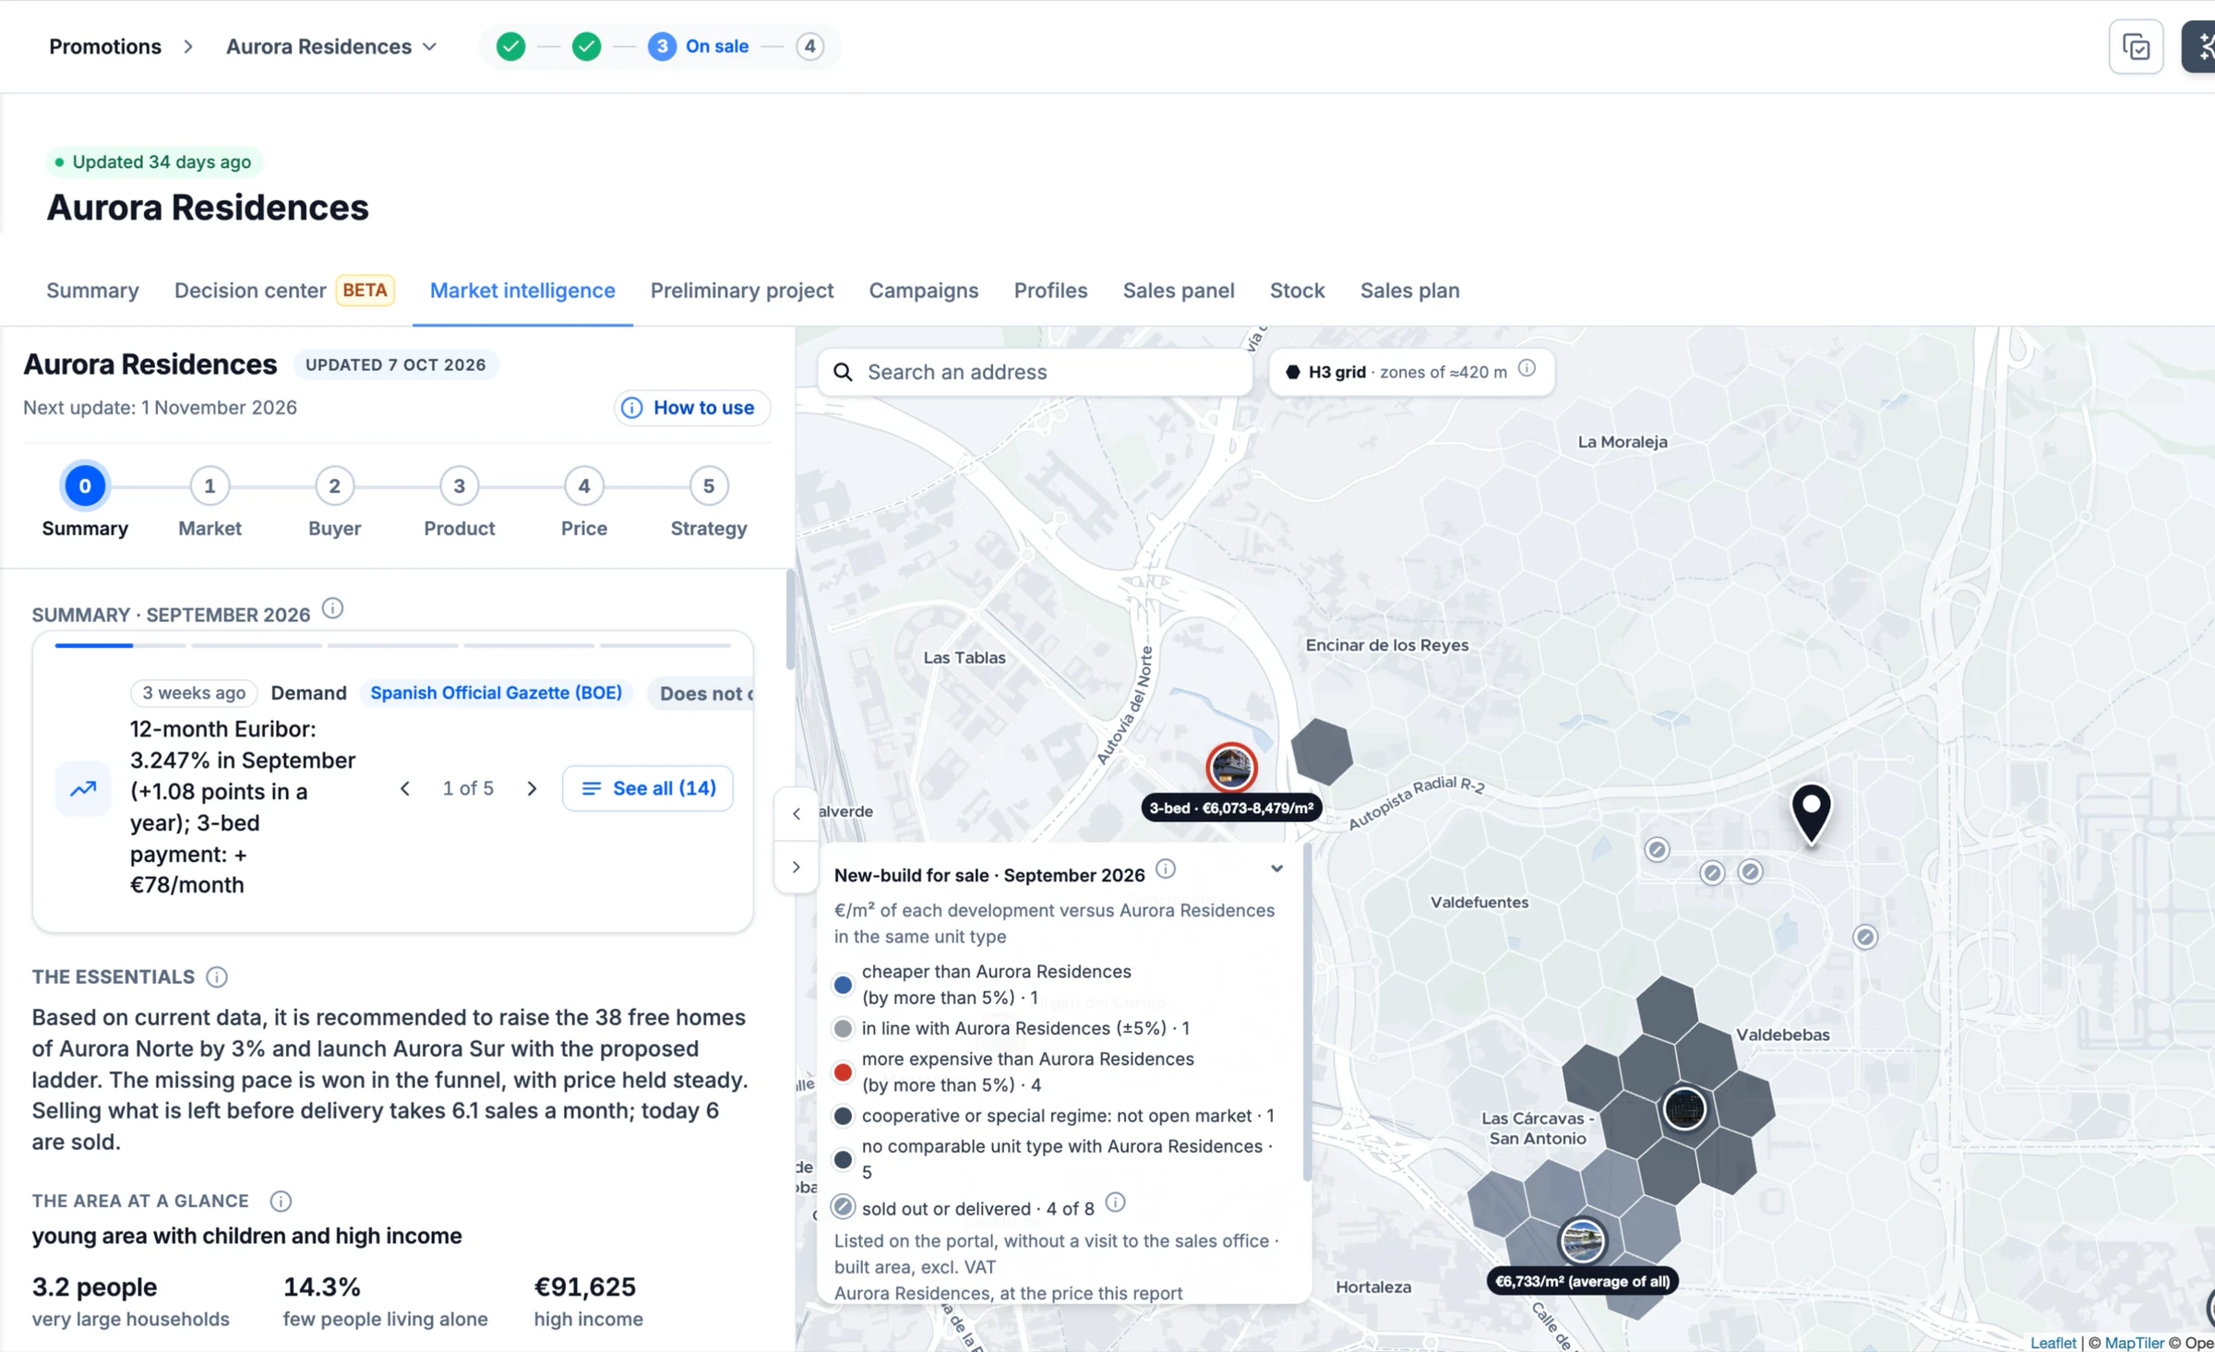Image resolution: width=2215 pixels, height=1352 pixels.
Task: Collapse the New-build for sale legend
Action: point(1276,869)
